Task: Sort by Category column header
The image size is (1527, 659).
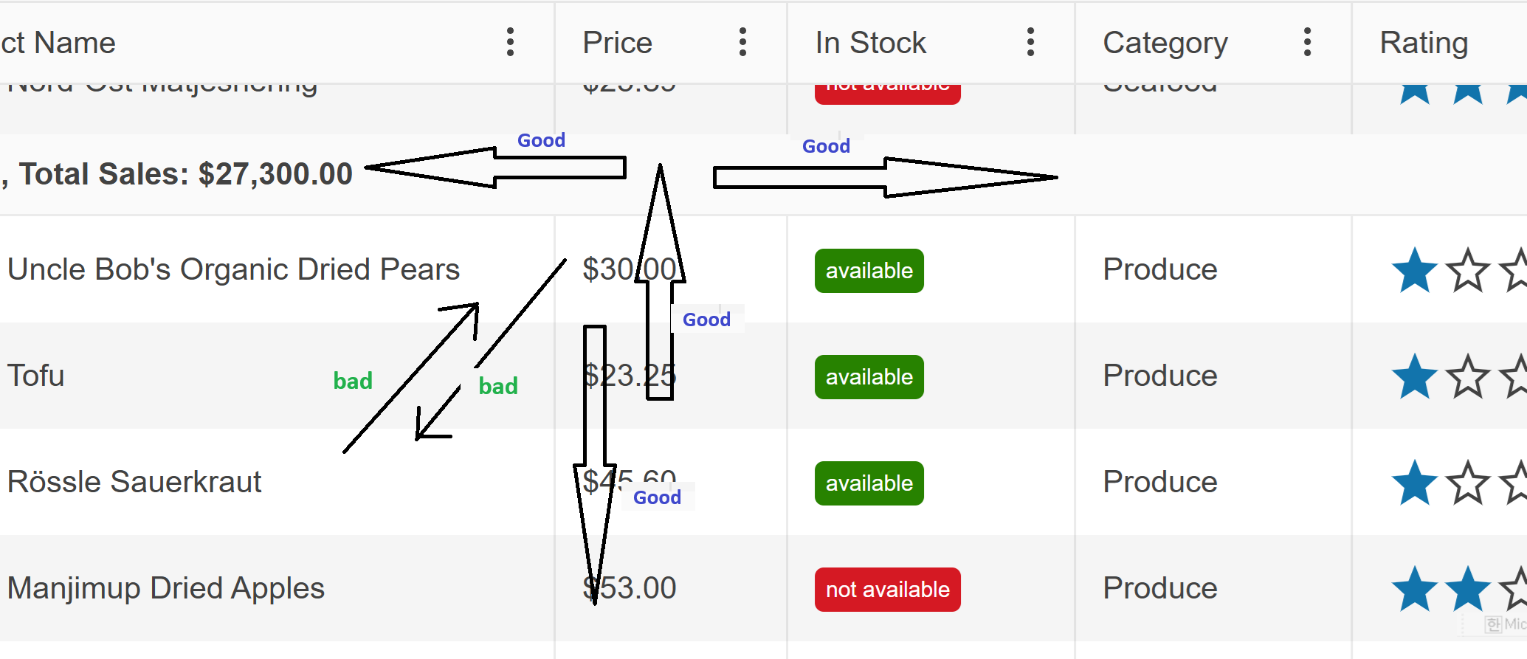Action: pos(1165,43)
